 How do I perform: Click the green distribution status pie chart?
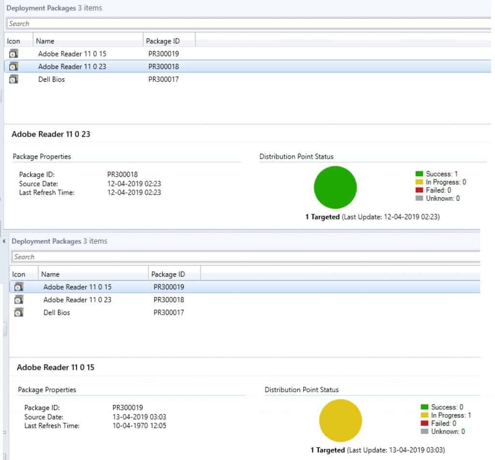[335, 187]
